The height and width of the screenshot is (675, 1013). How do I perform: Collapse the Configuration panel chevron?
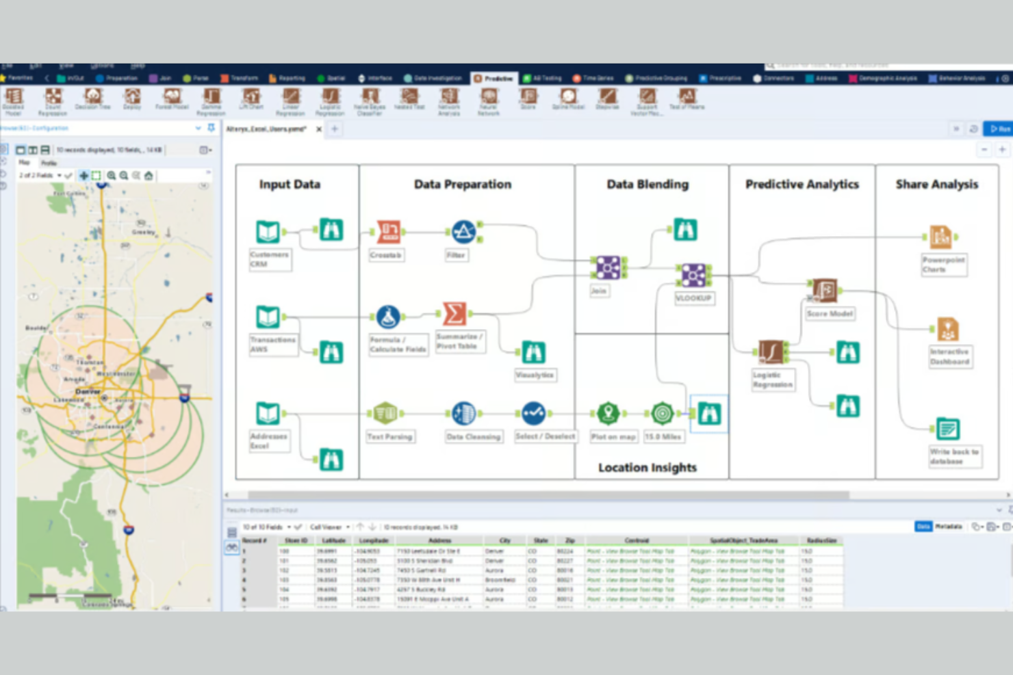[x=198, y=128]
